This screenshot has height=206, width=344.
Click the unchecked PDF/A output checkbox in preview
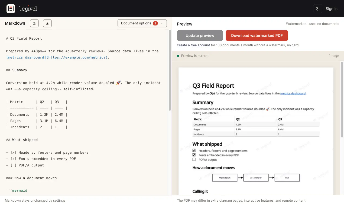194,160
